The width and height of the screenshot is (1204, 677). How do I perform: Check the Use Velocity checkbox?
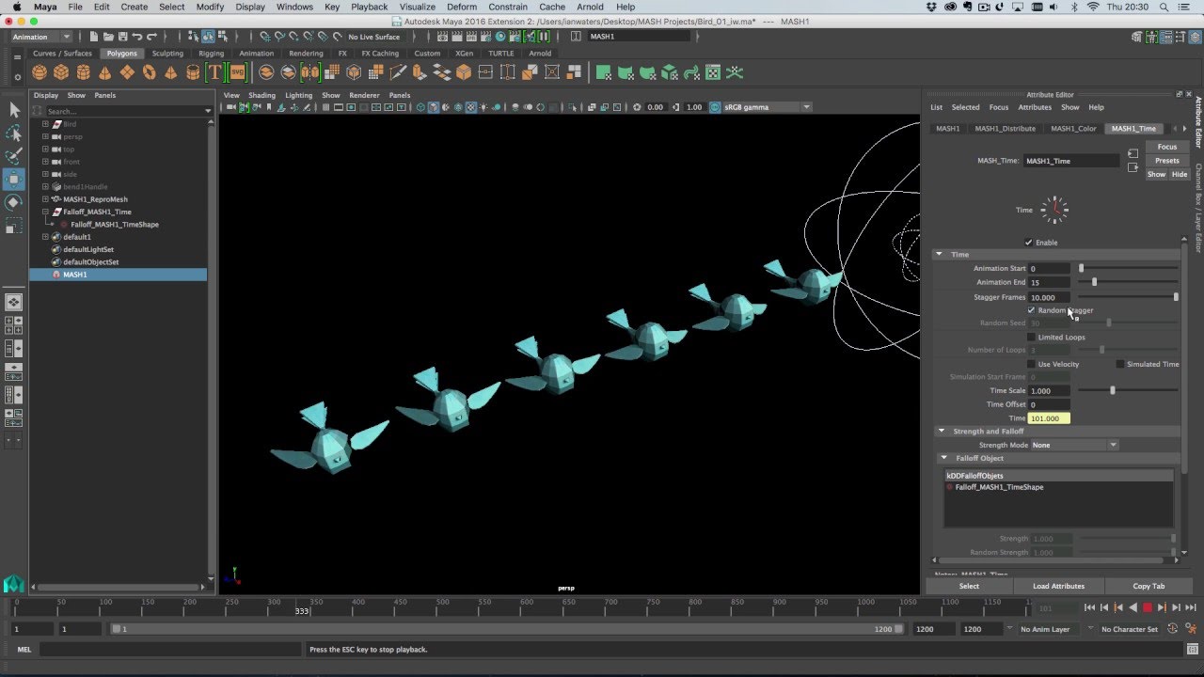coord(1031,364)
